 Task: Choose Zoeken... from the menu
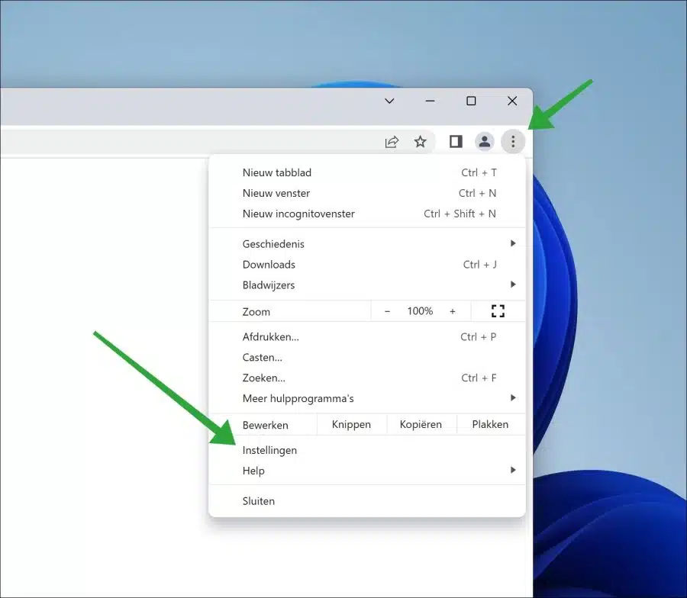(367, 378)
